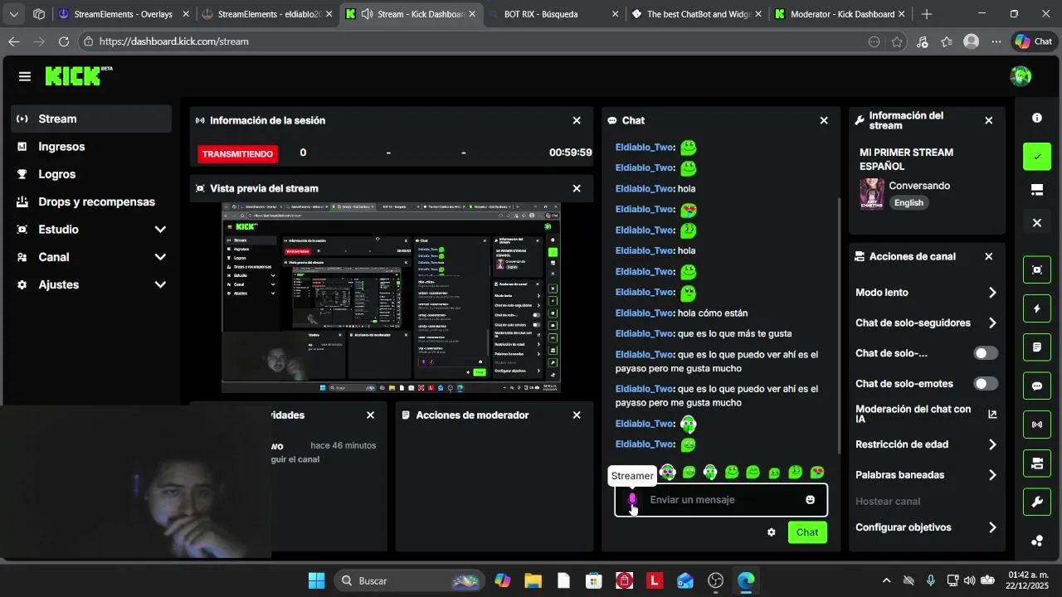This screenshot has width=1062, height=597.
Task: Close the Información de la sesión panel
Action: click(577, 120)
